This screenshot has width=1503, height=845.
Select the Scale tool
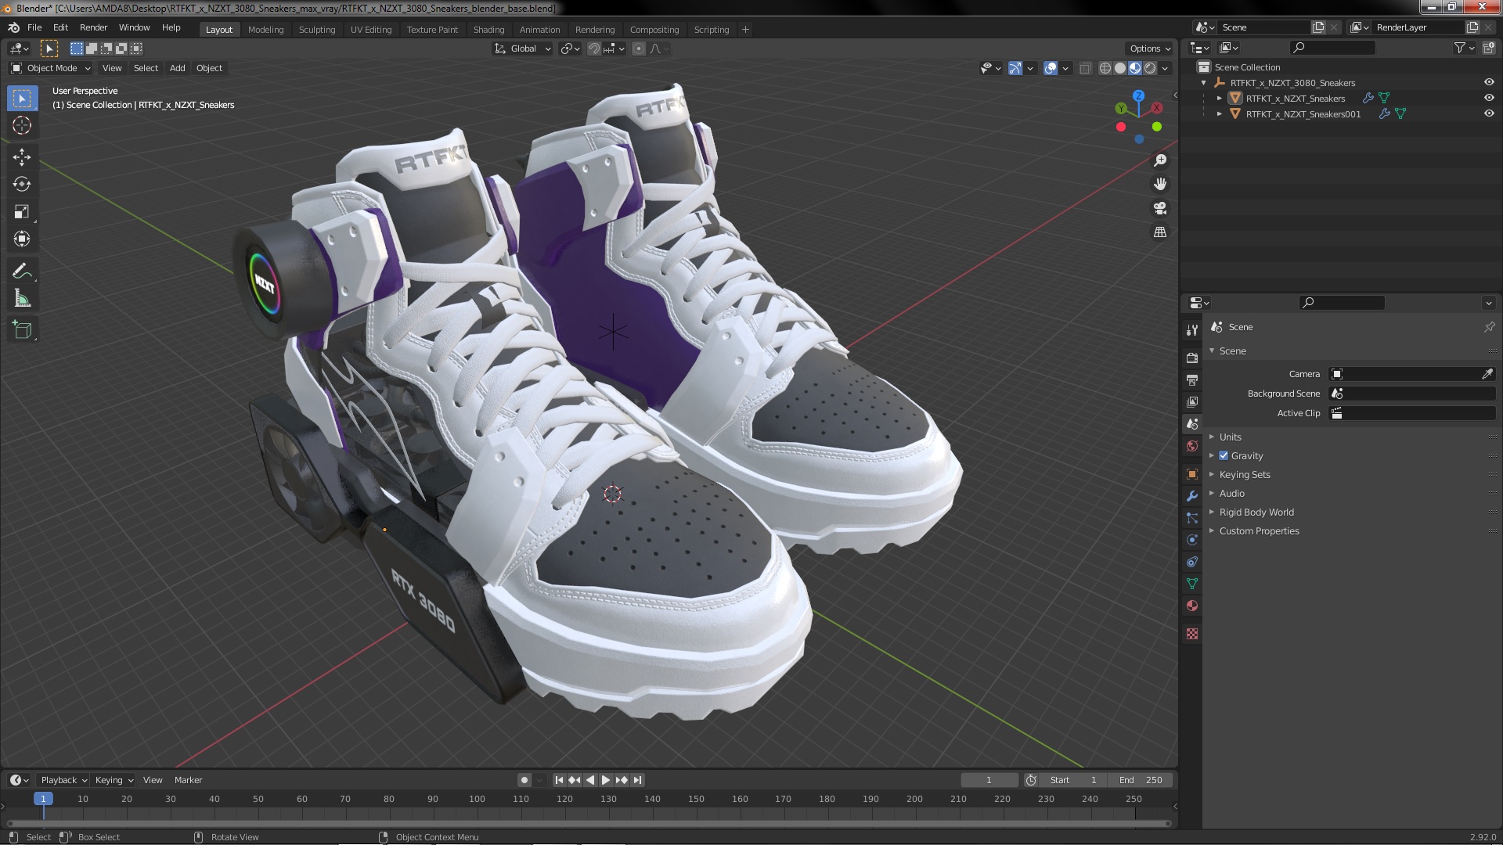(x=22, y=211)
